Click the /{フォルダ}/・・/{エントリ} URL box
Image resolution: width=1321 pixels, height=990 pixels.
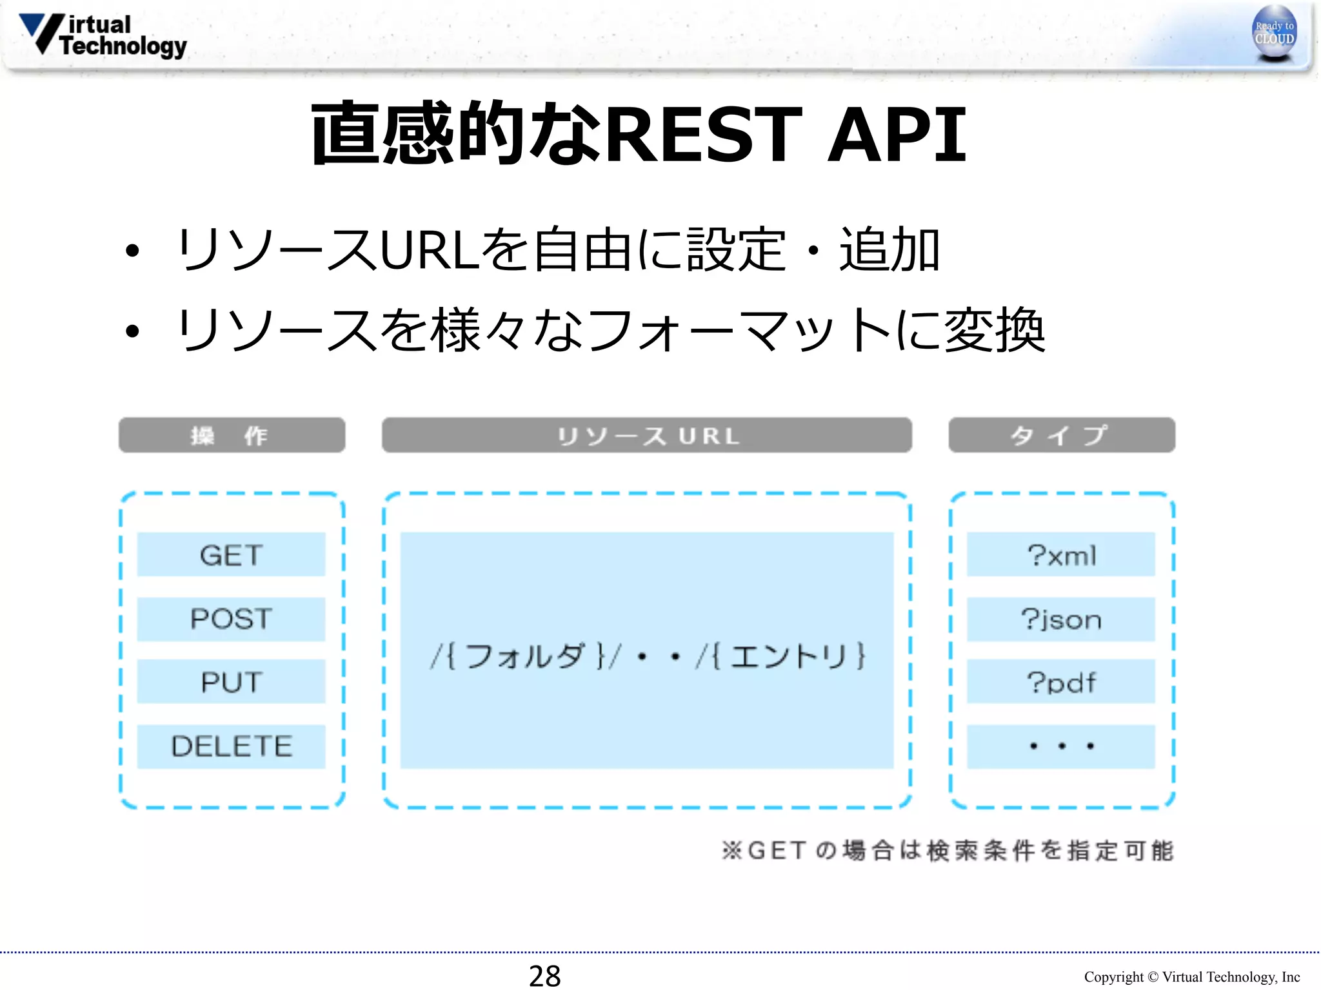click(647, 650)
